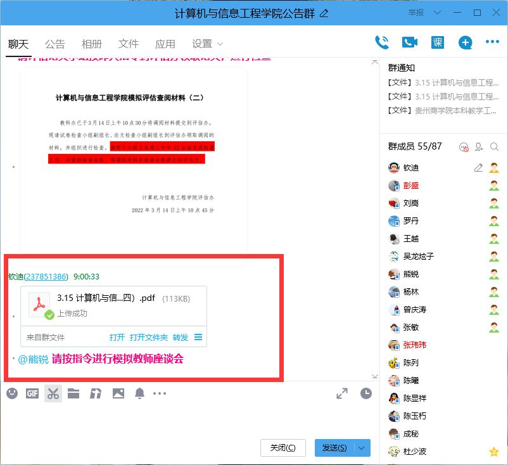The image size is (508, 465).
Task: Click the edit pencil next to 钦迪
Action: pos(477,167)
